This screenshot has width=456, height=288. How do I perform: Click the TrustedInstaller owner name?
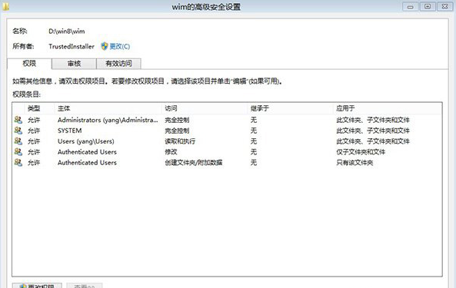(x=72, y=46)
